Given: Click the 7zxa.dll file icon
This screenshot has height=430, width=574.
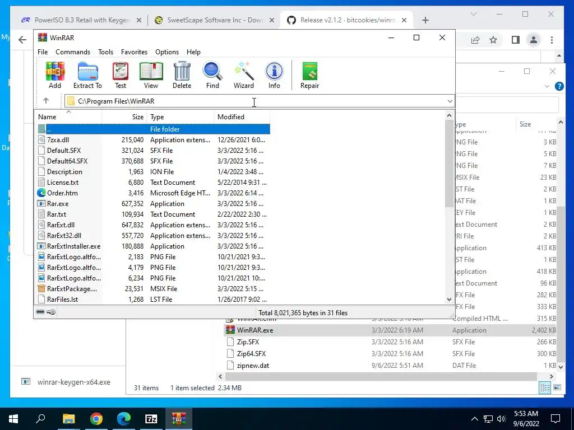Looking at the screenshot, I should click(x=41, y=139).
